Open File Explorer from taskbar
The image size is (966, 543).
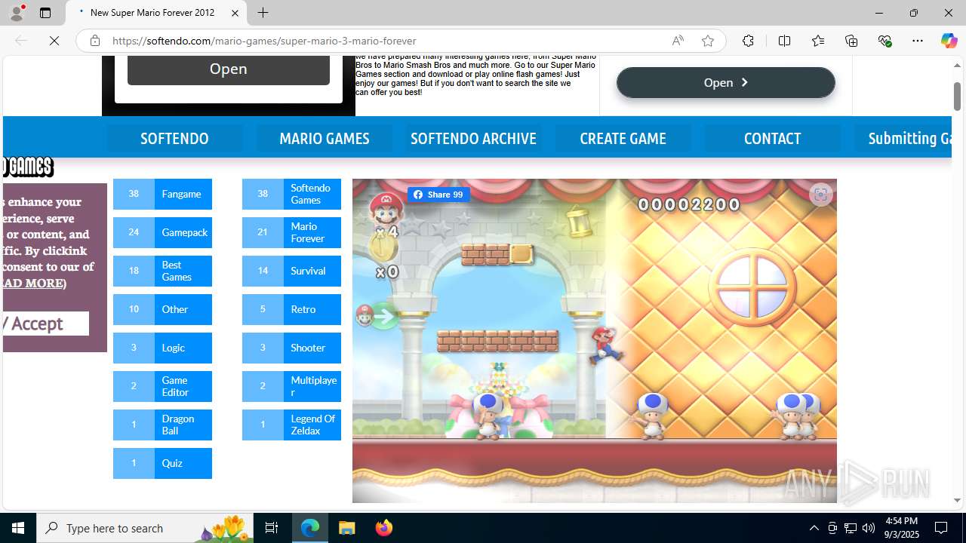(347, 528)
